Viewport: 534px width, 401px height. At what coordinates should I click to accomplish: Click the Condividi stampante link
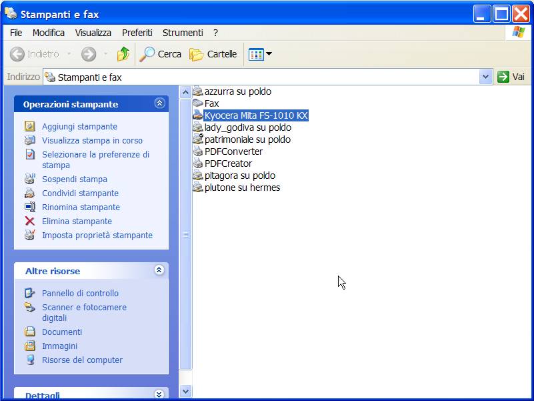(81, 193)
